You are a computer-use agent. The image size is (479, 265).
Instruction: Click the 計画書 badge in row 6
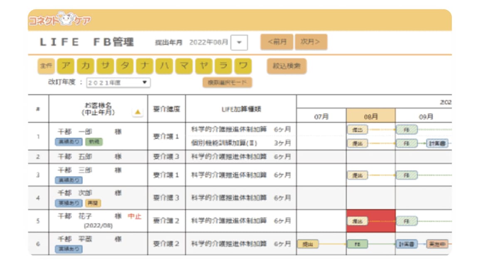pyautogui.click(x=406, y=244)
